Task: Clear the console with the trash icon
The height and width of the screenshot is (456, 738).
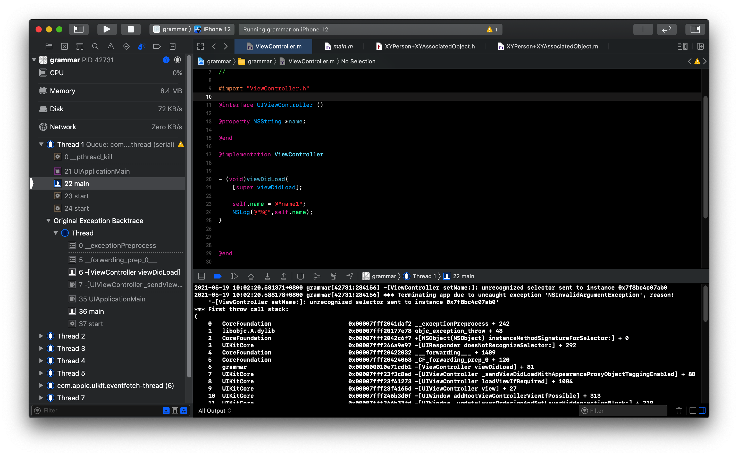Action: point(678,410)
